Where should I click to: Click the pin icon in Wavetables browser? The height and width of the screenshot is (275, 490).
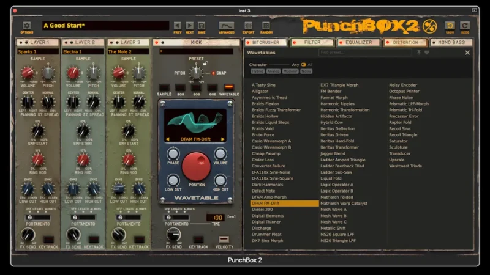point(419,53)
